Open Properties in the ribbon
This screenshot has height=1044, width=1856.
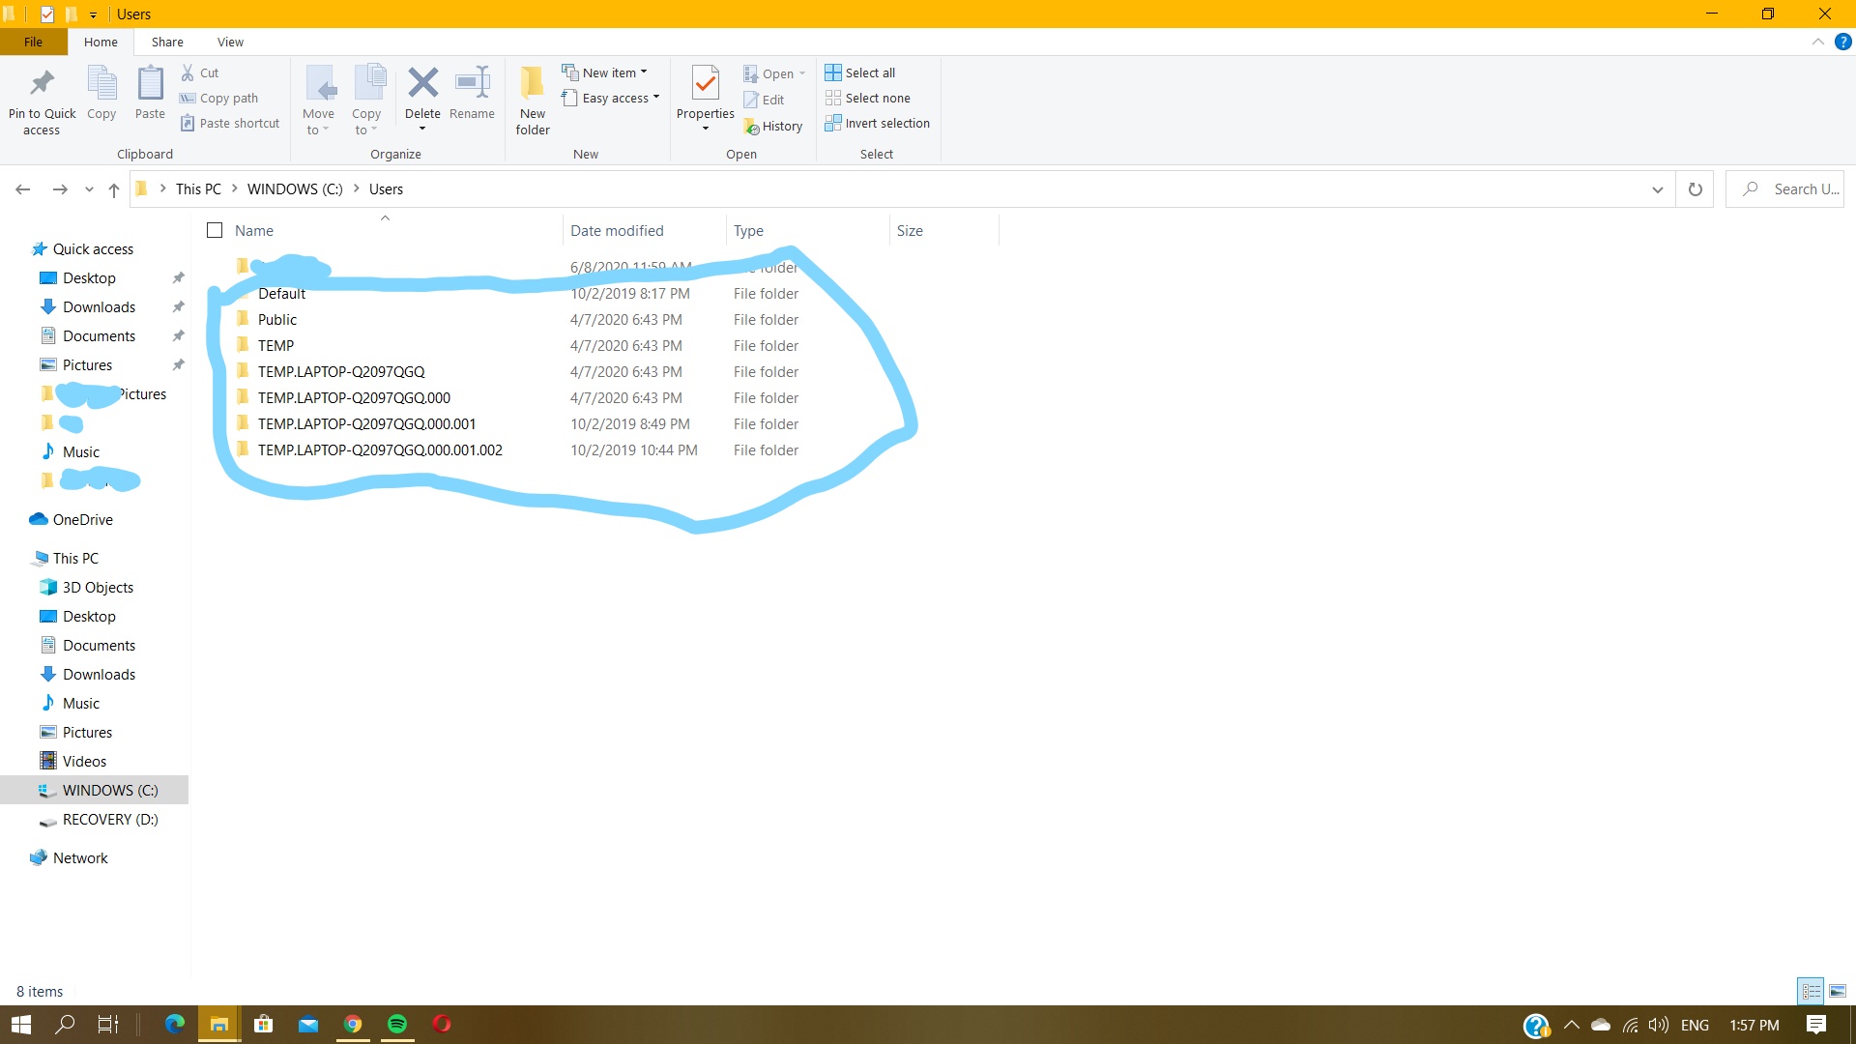(706, 84)
